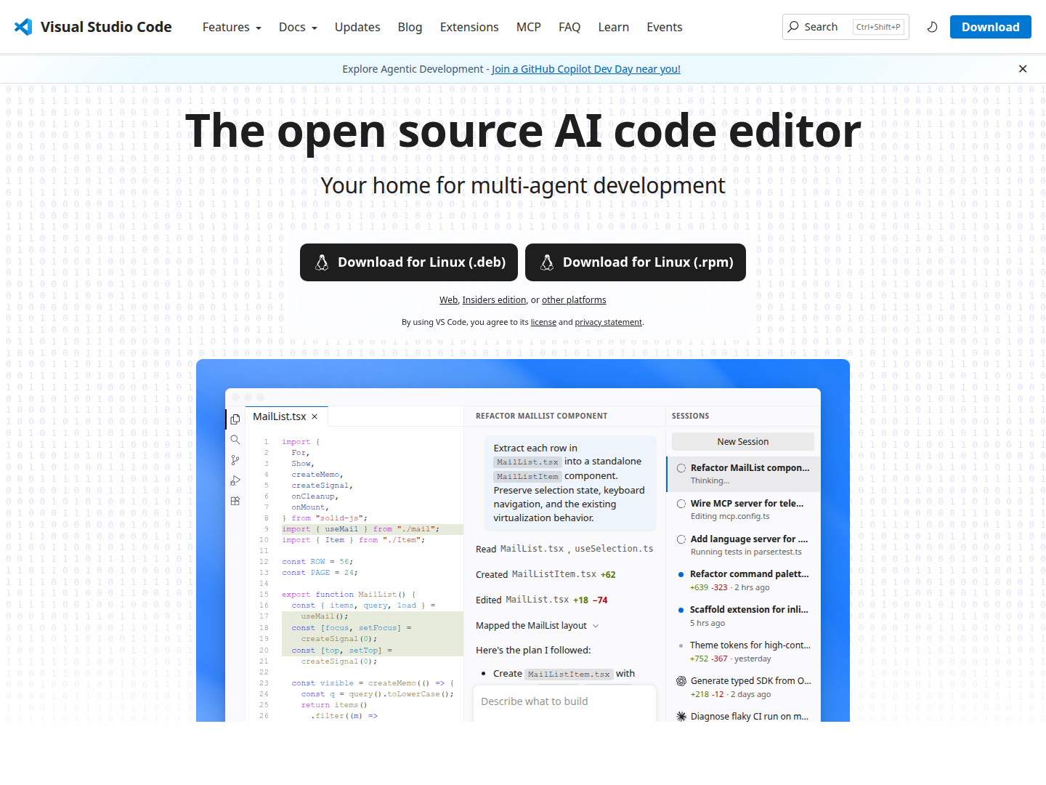The height and width of the screenshot is (785, 1046).
Task: Click the Diagnose flaky CI session icon
Action: click(681, 717)
